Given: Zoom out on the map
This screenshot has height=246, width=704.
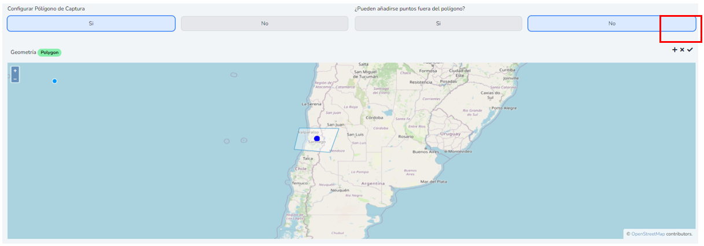Looking at the screenshot, I should (x=15, y=78).
